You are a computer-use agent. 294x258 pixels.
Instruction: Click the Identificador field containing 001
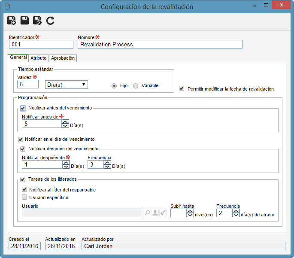41,44
